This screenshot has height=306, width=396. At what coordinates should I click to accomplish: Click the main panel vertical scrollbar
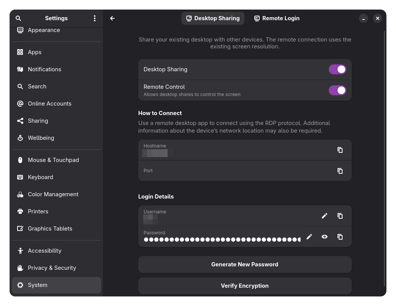(x=385, y=158)
